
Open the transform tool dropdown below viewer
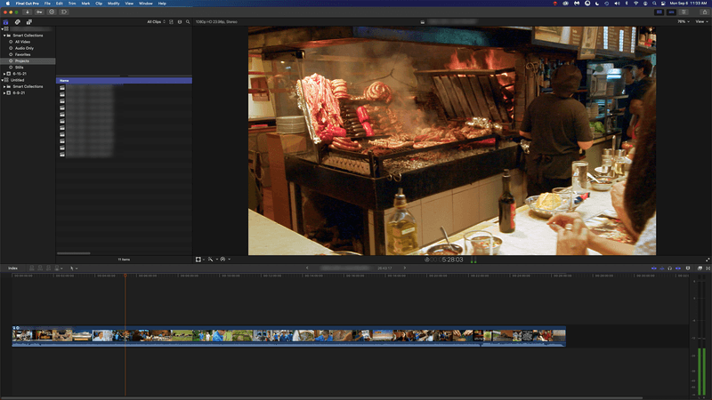[x=199, y=260]
